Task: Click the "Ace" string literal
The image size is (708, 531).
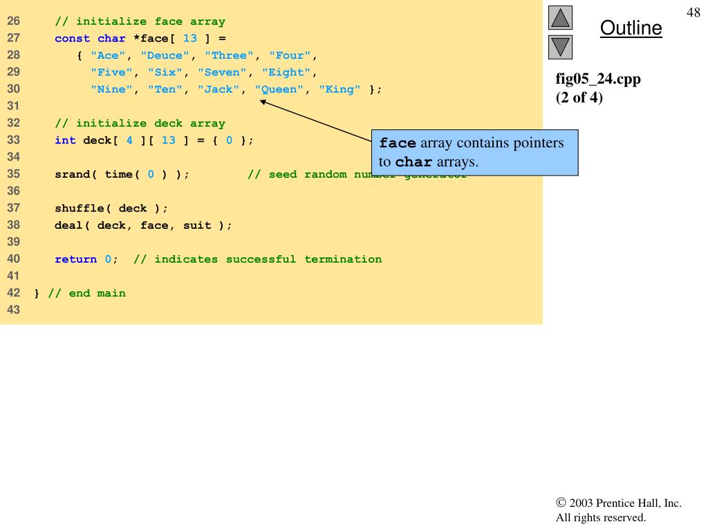Action: [107, 55]
